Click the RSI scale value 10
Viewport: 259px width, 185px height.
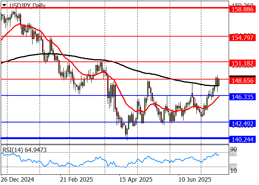point(233,171)
